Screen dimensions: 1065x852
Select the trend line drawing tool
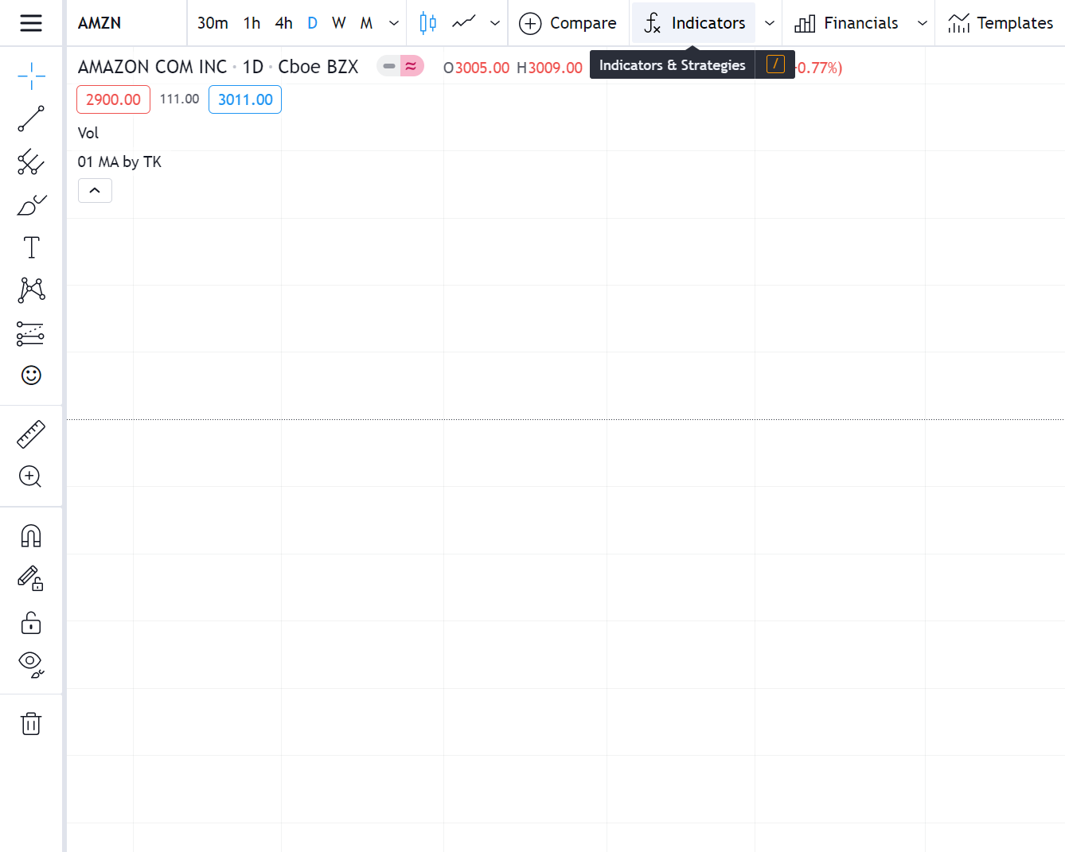[31, 119]
